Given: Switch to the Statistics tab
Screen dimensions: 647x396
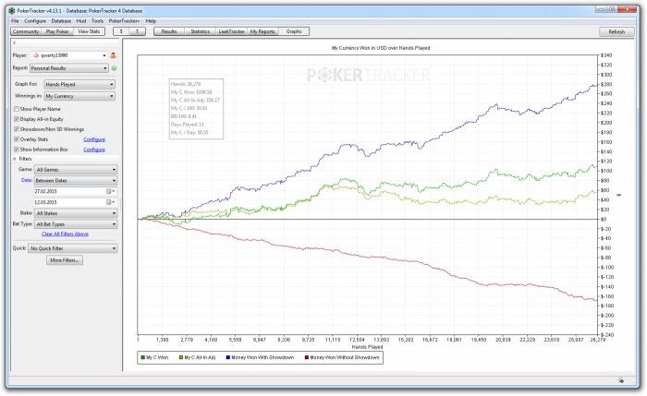Looking at the screenshot, I should pos(201,31).
